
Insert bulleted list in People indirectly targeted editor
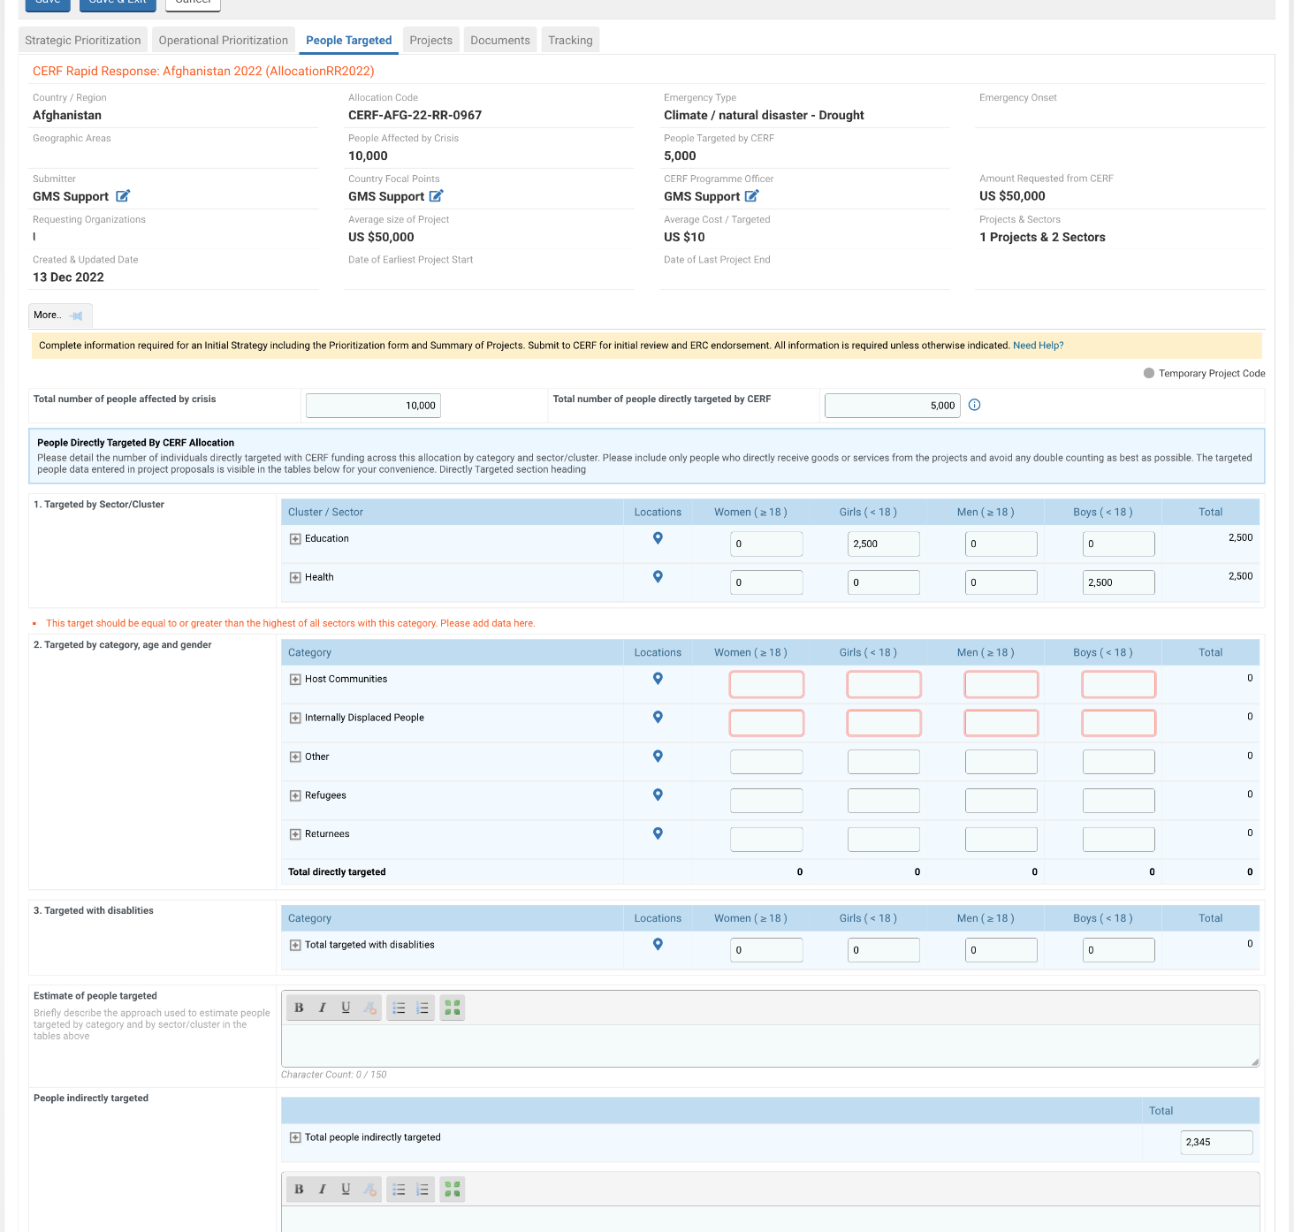pyautogui.click(x=399, y=1190)
